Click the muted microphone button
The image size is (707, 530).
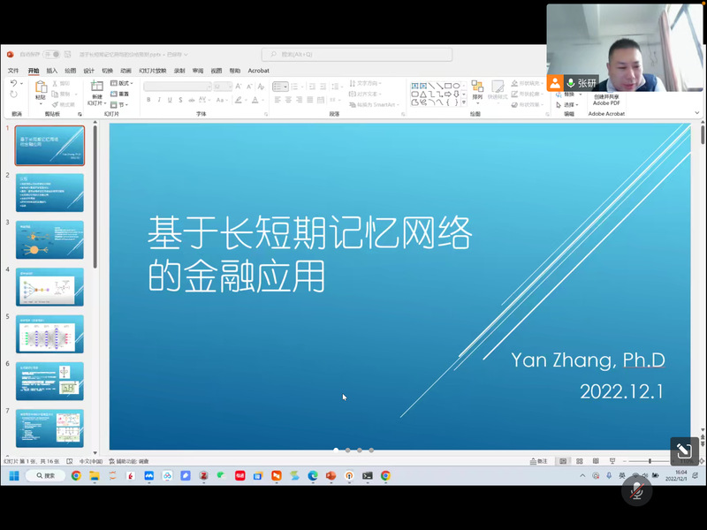click(636, 490)
